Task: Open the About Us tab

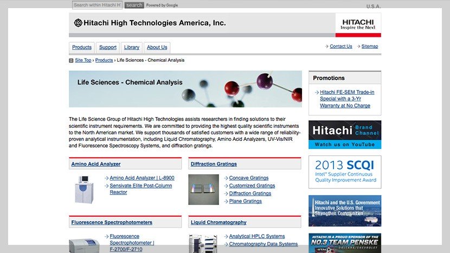Action: 157,47
